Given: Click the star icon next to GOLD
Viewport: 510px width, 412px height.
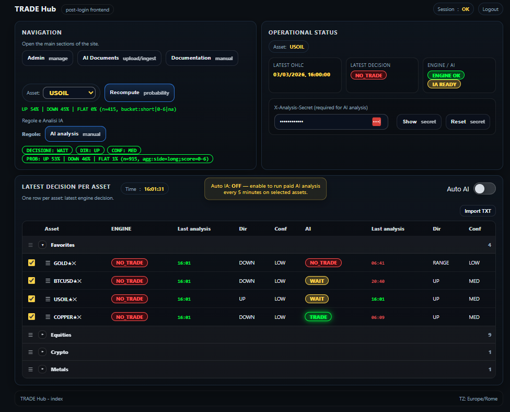Looking at the screenshot, I should tap(71, 263).
